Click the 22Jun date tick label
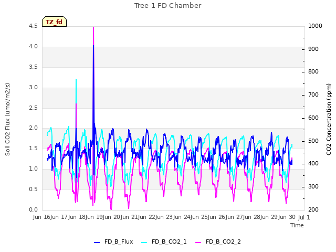The width and height of the screenshot is (336, 252). pyautogui.click(x=156, y=217)
